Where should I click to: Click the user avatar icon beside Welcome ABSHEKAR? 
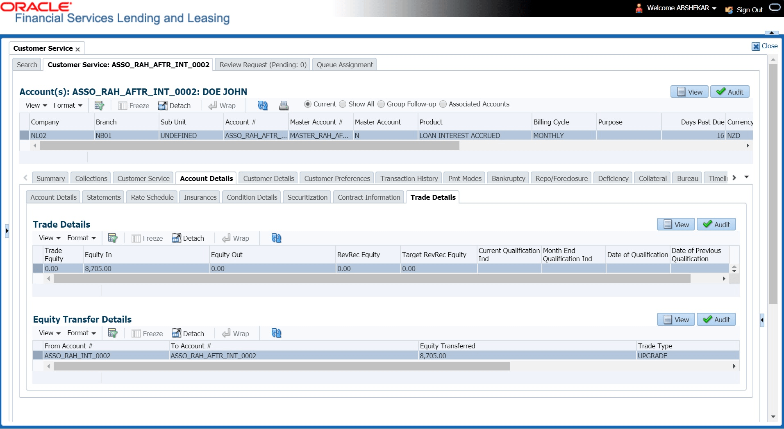pos(639,8)
